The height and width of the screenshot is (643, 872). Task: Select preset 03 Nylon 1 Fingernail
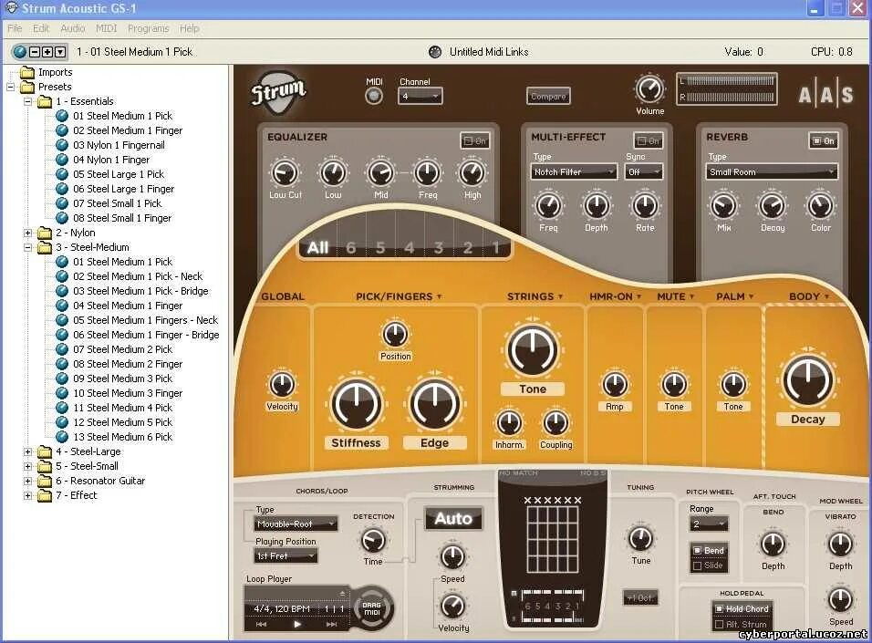click(119, 145)
